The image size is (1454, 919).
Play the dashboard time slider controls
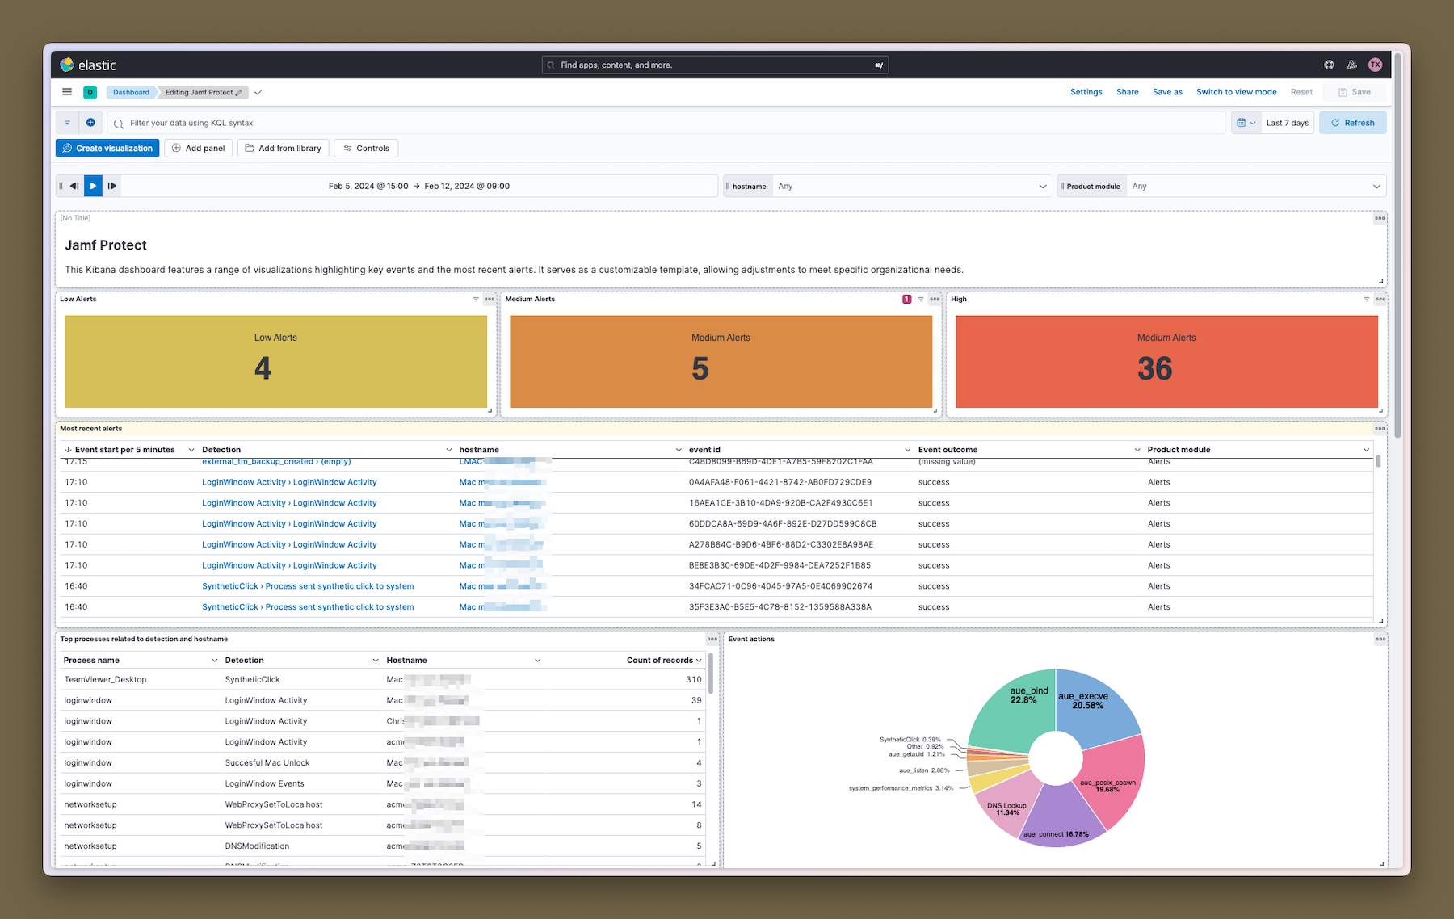pyautogui.click(x=93, y=186)
